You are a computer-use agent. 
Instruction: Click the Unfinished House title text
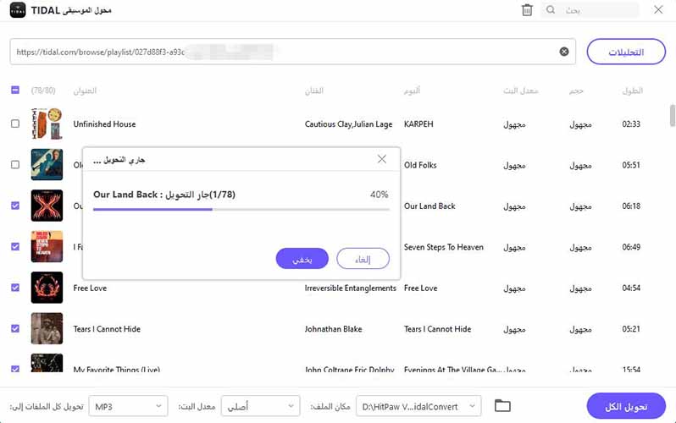tap(104, 124)
